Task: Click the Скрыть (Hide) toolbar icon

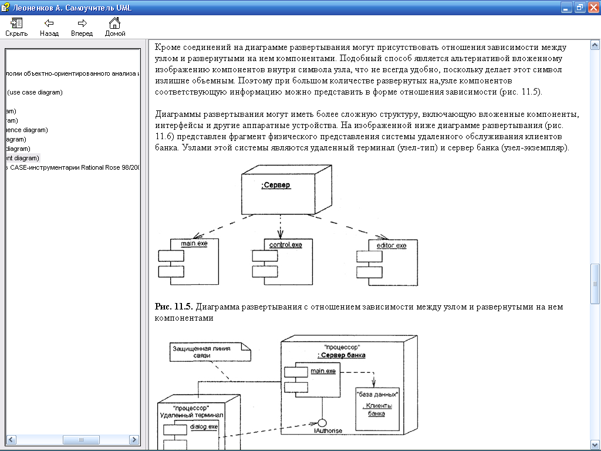Action: [16, 27]
